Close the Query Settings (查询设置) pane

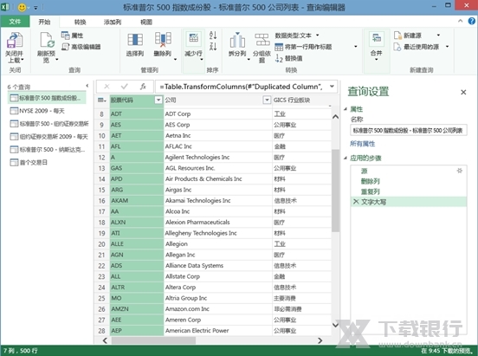[463, 92]
